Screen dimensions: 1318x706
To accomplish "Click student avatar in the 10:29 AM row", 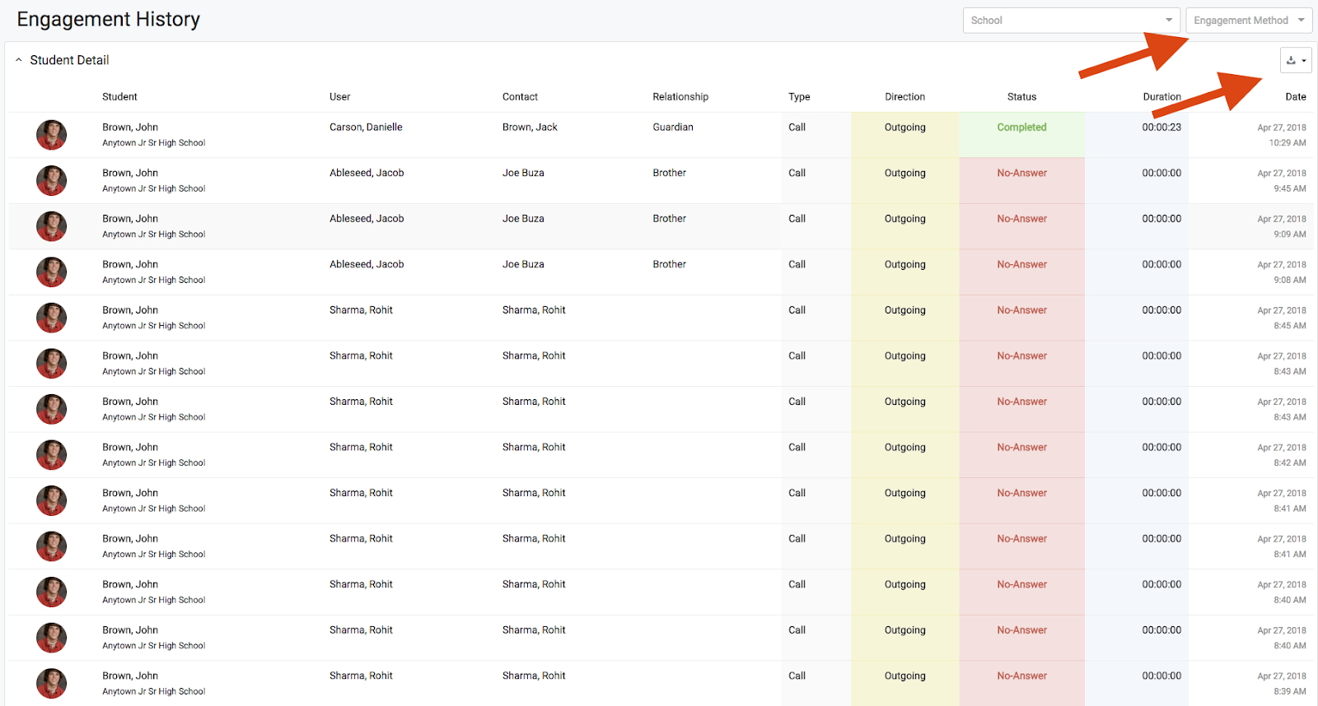I will (x=51, y=135).
